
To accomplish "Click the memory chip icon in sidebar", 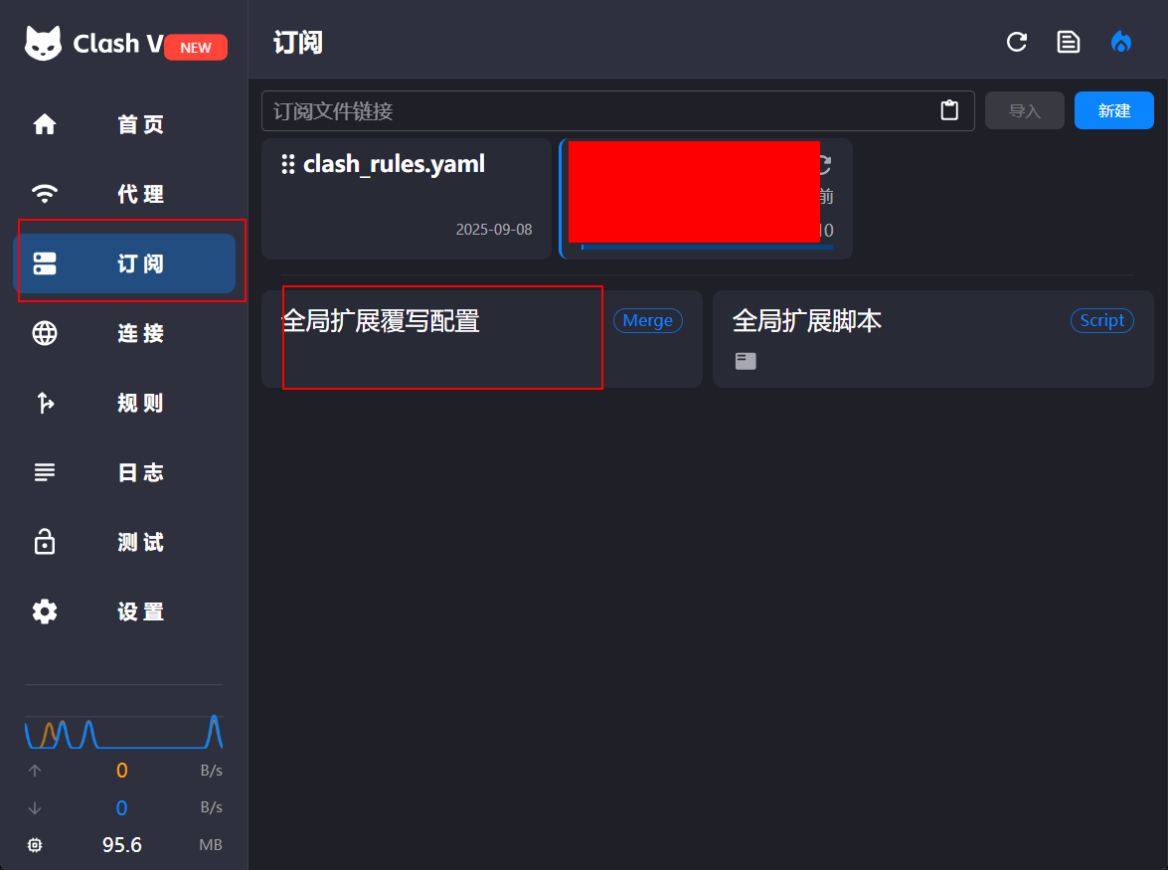I will pos(35,845).
